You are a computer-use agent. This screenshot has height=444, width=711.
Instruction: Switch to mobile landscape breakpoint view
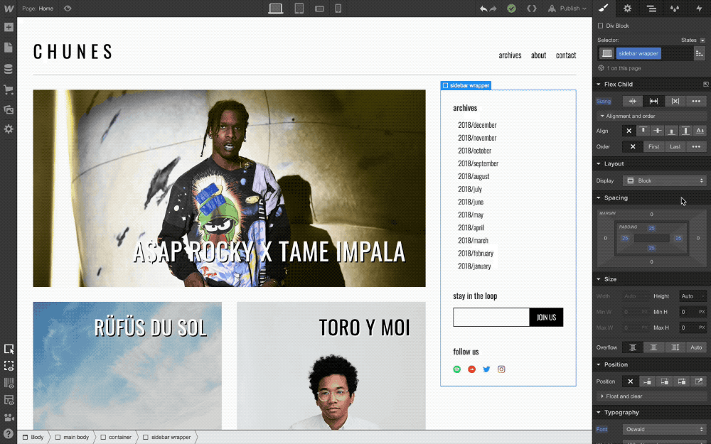click(319, 9)
